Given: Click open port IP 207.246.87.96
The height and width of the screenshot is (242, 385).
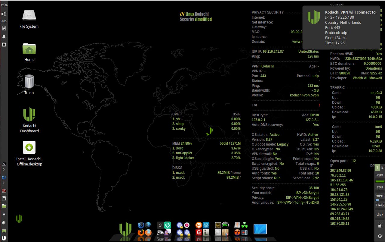Looking at the screenshot, I should click(x=340, y=171).
